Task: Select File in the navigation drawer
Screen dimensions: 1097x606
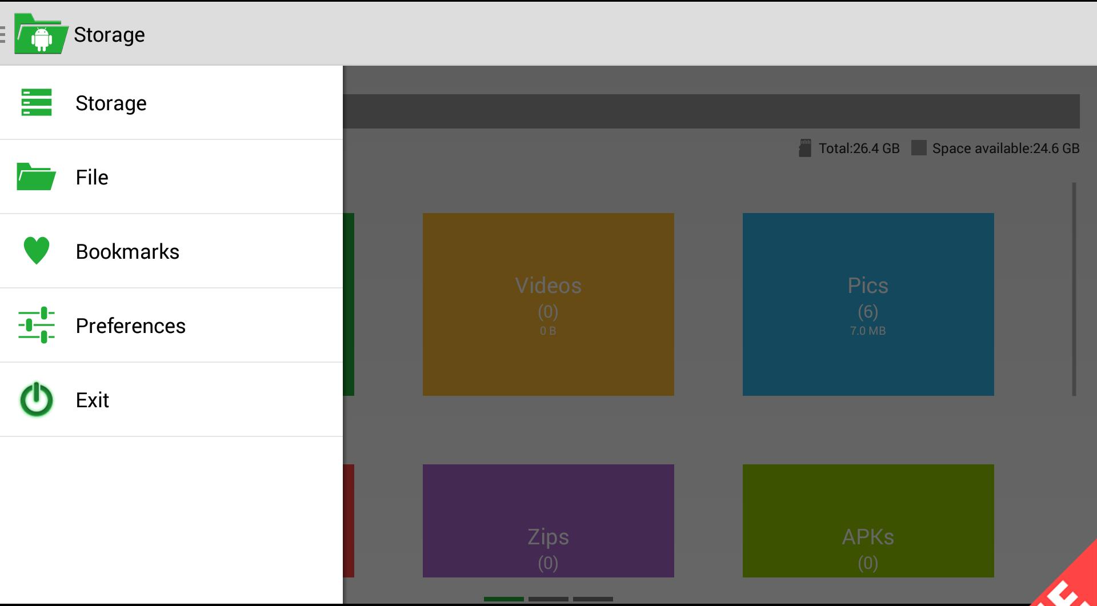Action: 92,177
